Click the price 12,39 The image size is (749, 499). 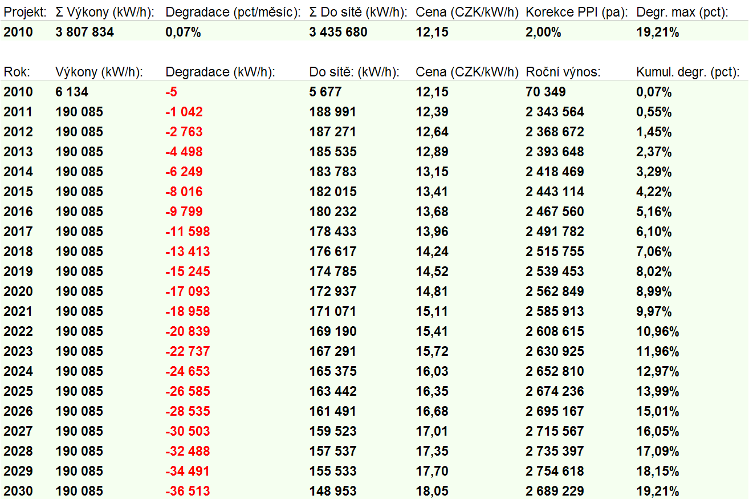432,112
